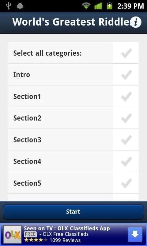Open the info icon in header
Image resolution: width=147 pixels, height=246 pixels.
(136, 22)
